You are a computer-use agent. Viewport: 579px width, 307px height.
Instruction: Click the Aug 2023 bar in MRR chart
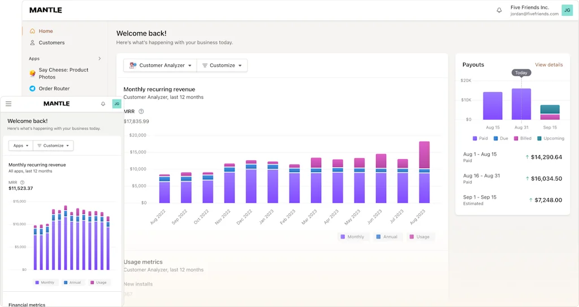424,172
